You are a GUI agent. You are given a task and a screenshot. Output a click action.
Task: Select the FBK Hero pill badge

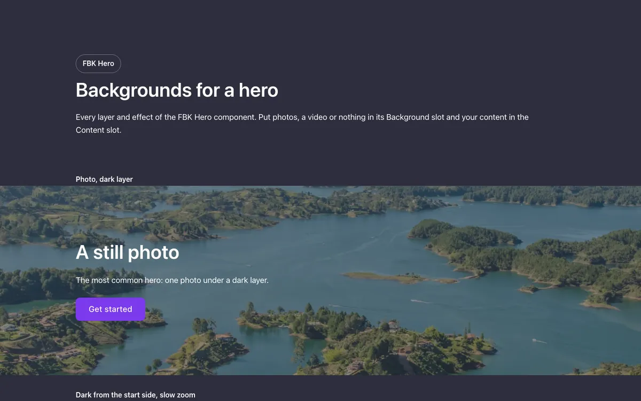[x=98, y=64]
